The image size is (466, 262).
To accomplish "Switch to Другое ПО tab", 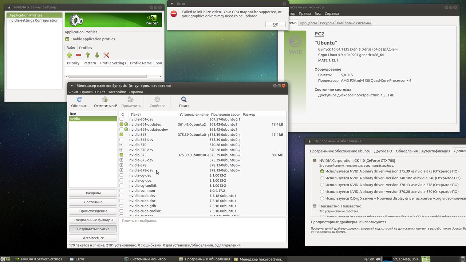I will coord(383,151).
